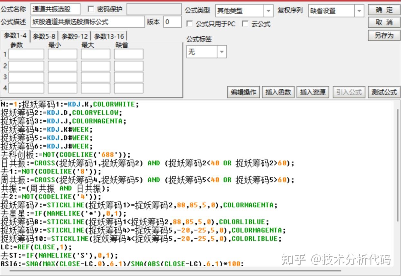Click row 2 缺省 value field
The height and width of the screenshot is (276, 401).
pyautogui.click(x=128, y=66)
